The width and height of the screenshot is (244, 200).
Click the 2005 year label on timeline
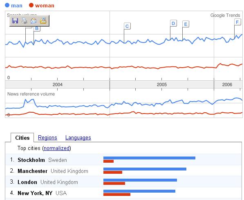(162, 84)
